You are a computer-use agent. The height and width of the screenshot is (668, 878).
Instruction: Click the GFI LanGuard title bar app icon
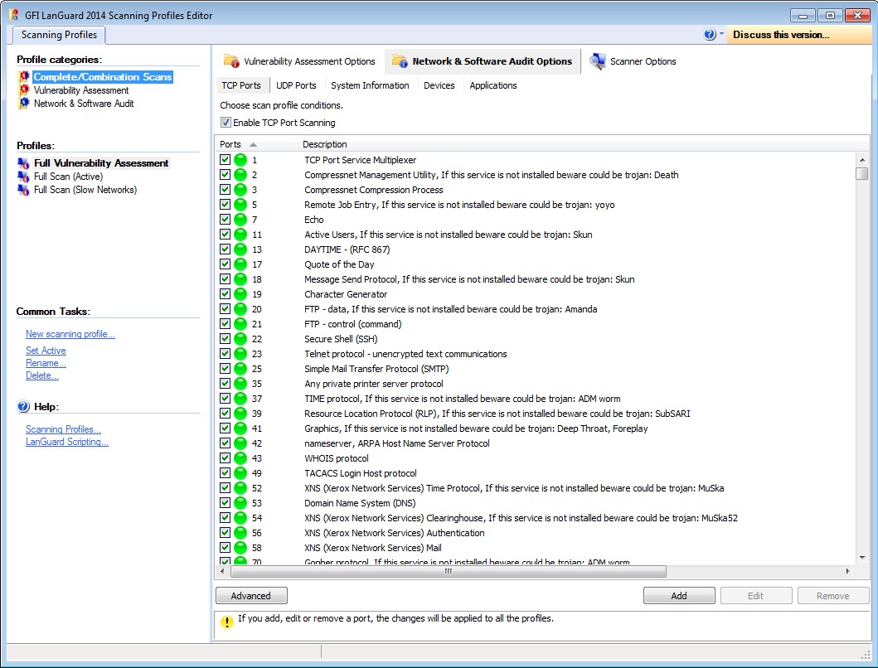coord(14,15)
